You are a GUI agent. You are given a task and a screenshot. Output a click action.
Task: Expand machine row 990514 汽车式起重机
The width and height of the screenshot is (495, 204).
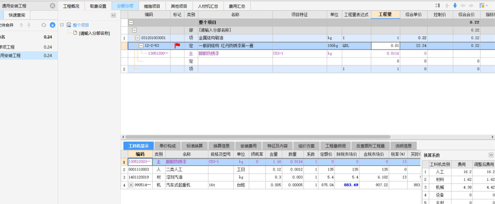(x=131, y=185)
